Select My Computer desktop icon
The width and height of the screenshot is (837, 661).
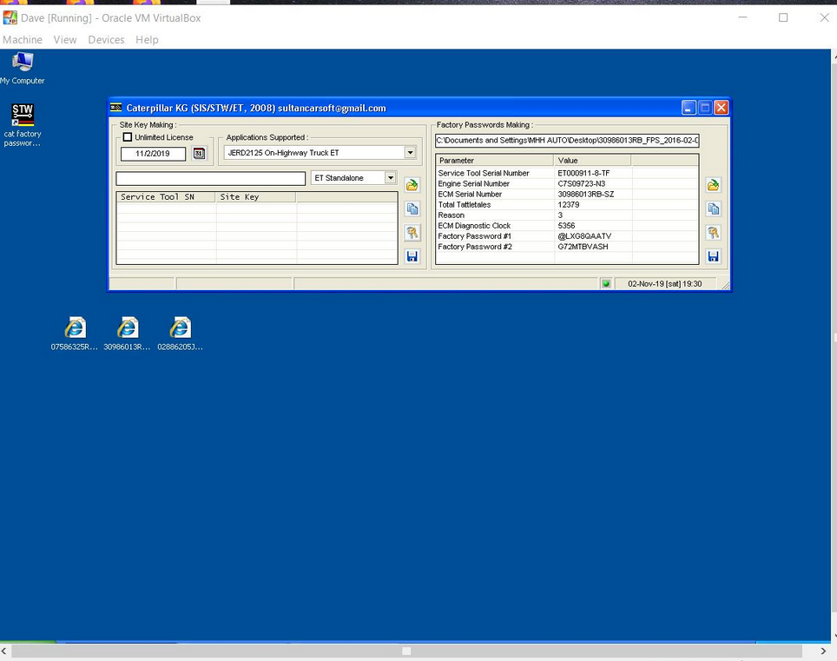23,69
